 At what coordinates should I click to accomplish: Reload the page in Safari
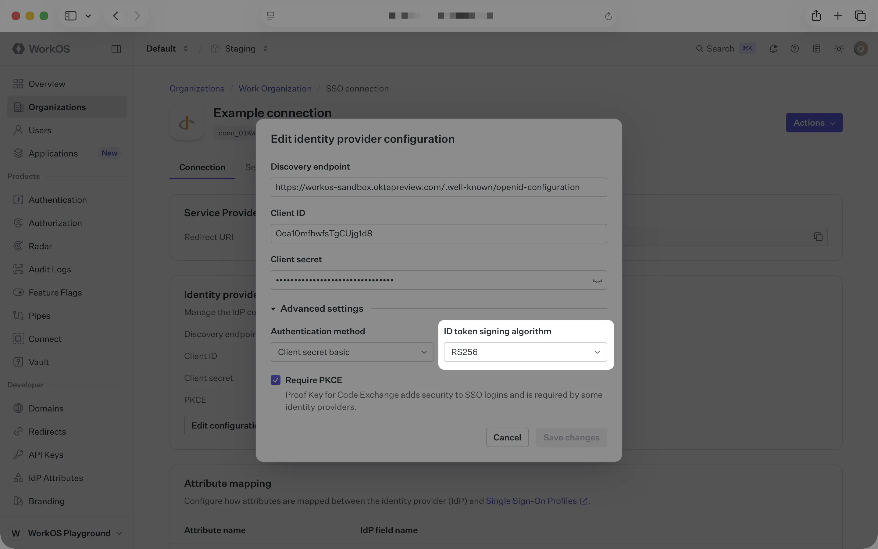click(609, 16)
